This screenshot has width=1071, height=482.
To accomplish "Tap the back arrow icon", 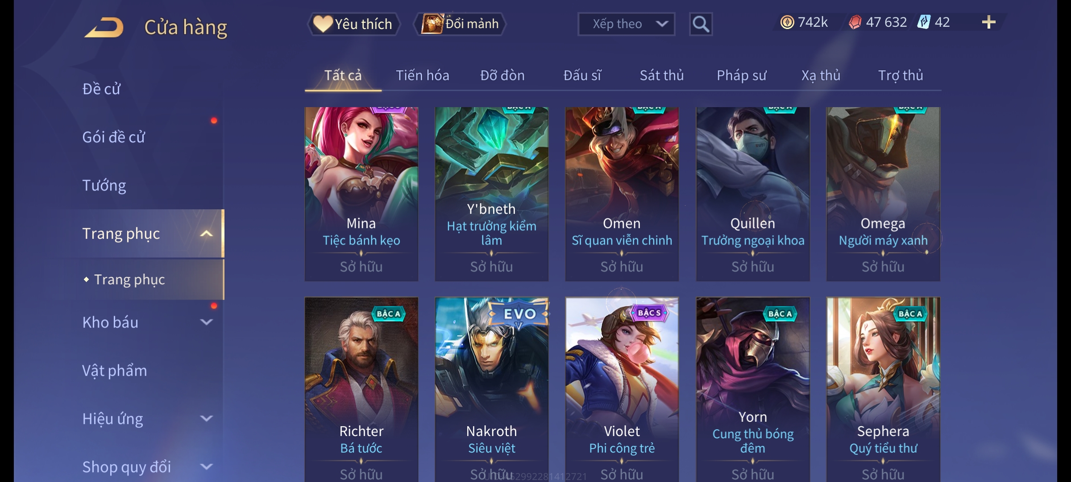I will pos(104,27).
